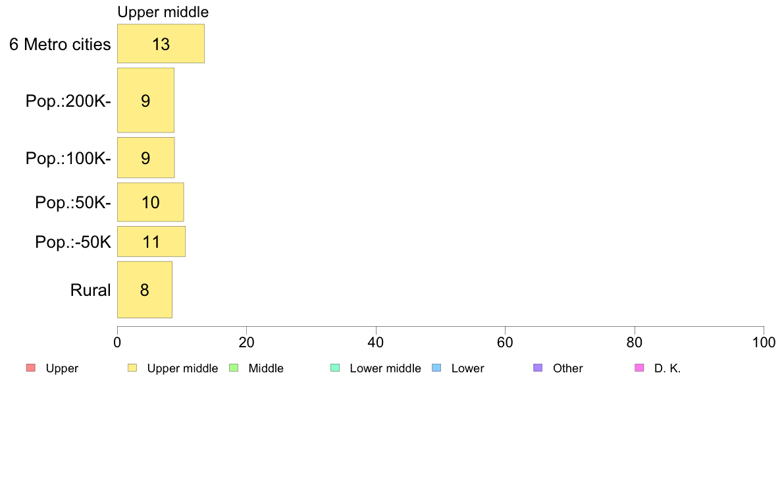Select the Pop.:200K- bar showing 9

pyautogui.click(x=145, y=100)
